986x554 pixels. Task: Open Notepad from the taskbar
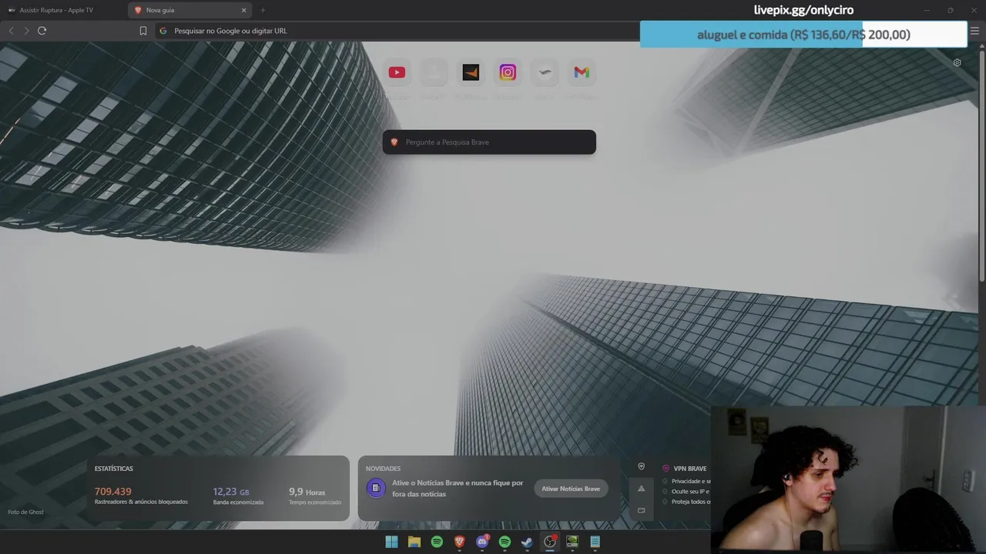pyautogui.click(x=595, y=542)
